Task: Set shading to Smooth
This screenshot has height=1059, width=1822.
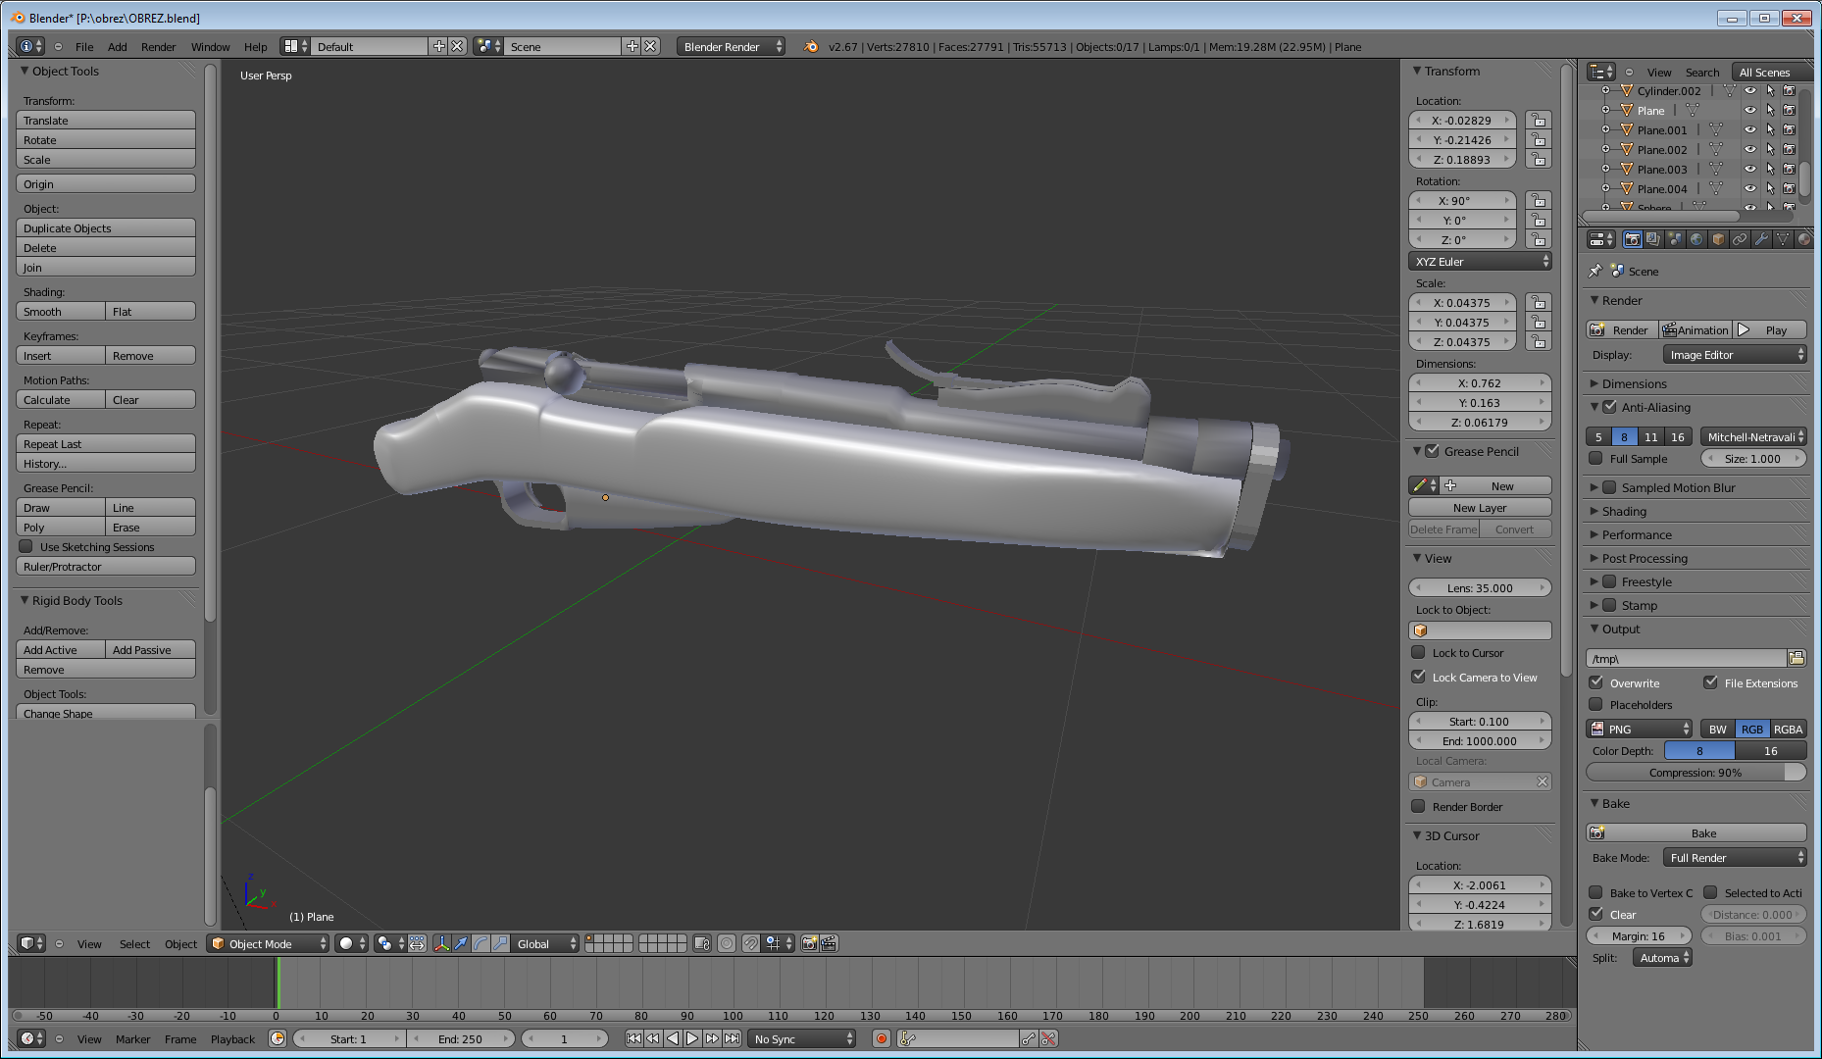Action: (61, 311)
